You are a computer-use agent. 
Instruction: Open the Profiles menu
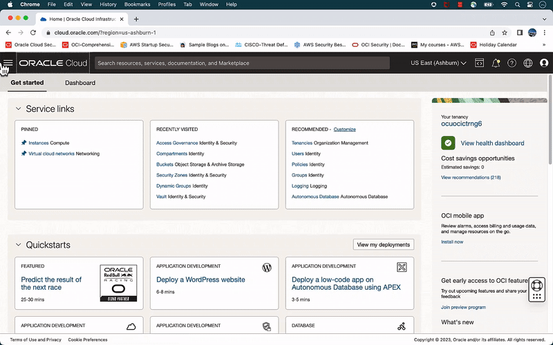pos(167,5)
